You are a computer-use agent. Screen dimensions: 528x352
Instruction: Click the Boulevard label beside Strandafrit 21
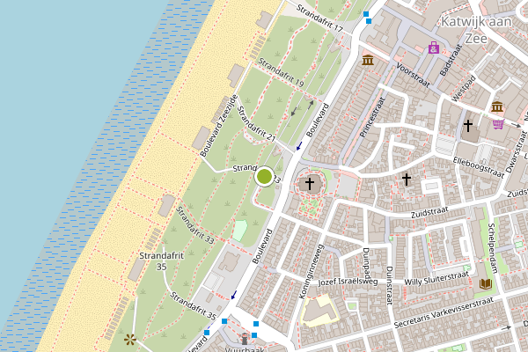pyautogui.click(x=318, y=121)
